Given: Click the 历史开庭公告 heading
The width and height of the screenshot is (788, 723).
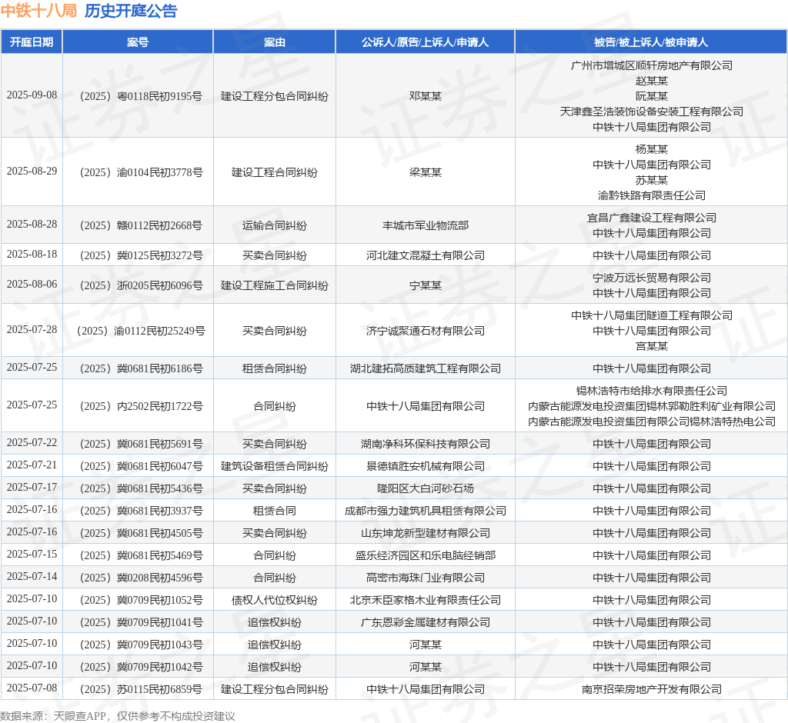Looking at the screenshot, I should 131,11.
